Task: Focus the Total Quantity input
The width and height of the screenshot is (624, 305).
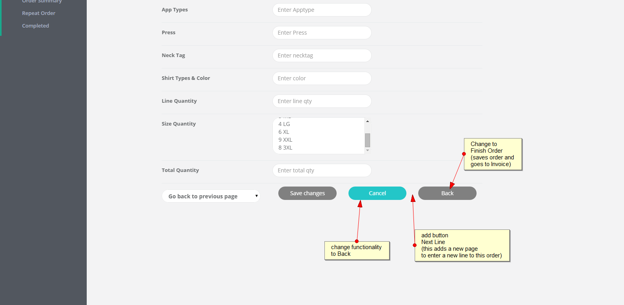Action: (x=322, y=170)
